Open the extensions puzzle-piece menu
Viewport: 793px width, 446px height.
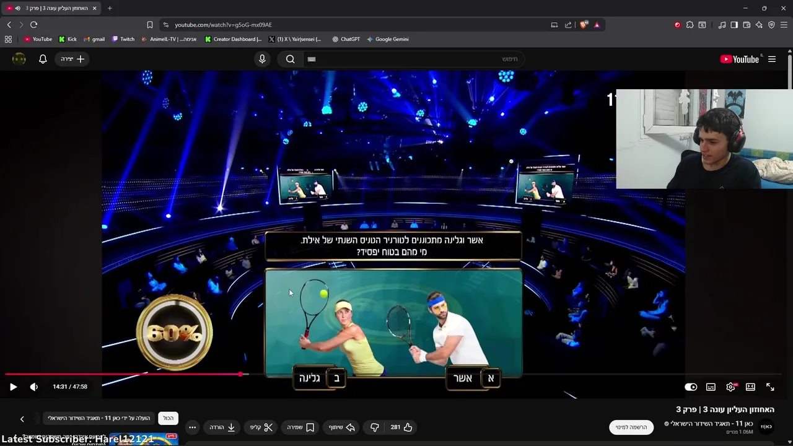690,25
